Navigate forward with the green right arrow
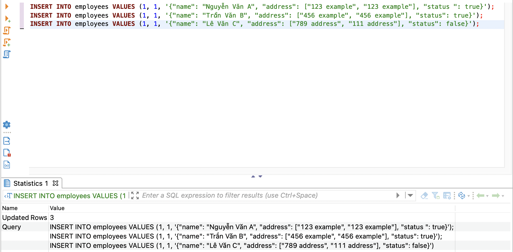Viewport: 513px width, 252px height. pos(496,196)
